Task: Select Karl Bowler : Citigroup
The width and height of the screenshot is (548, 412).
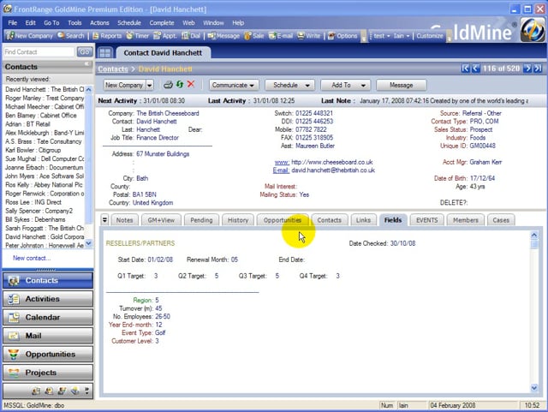Action: coord(33,150)
